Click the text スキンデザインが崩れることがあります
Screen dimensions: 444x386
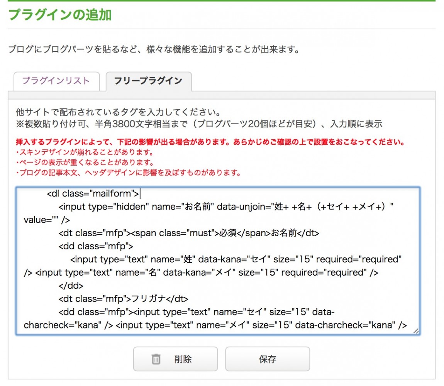85,152
